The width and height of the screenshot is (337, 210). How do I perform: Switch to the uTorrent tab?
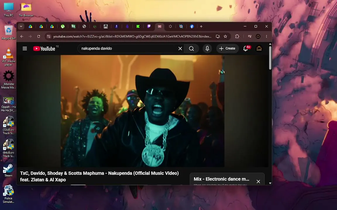63,26
